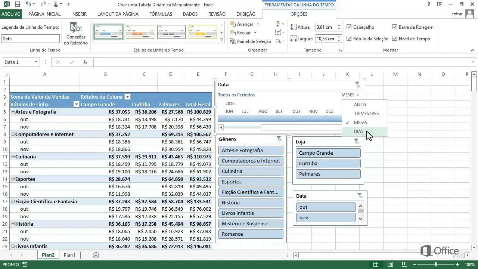Viewport: 478px width, 269px height.
Task: Choose DIAS from time level menu
Action: (x=365, y=132)
